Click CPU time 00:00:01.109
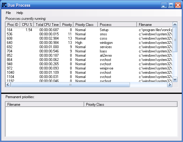This screenshot has height=142, width=183. point(49,73)
